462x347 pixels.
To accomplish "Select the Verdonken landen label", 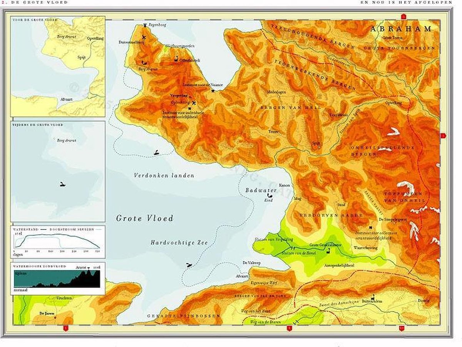I will point(164,175).
